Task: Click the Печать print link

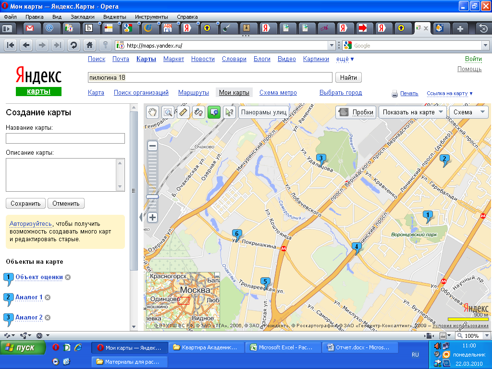Action: point(409,93)
